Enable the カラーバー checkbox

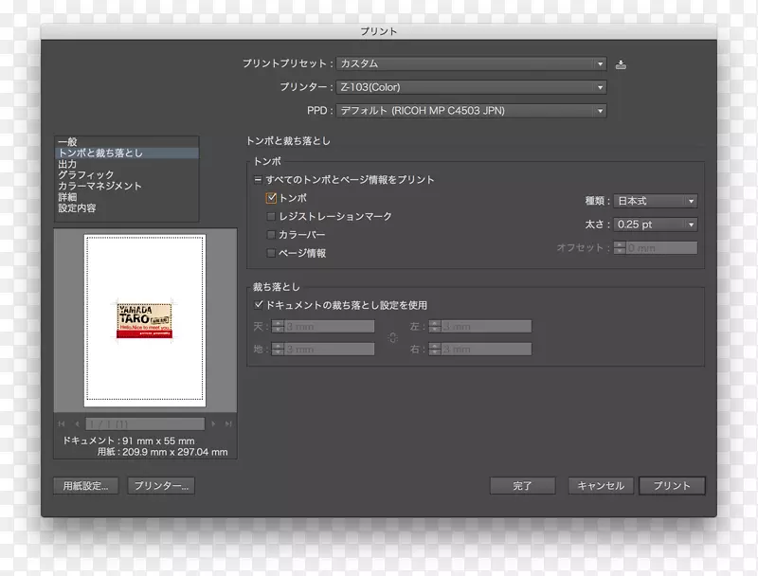271,235
